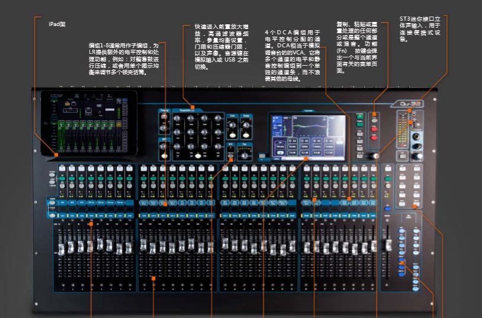482x318 pixels.
Task: Click the upper red Paste key
Action: [x=374, y=129]
